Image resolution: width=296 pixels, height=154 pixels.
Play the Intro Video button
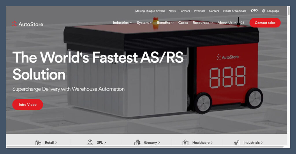pyautogui.click(x=27, y=105)
